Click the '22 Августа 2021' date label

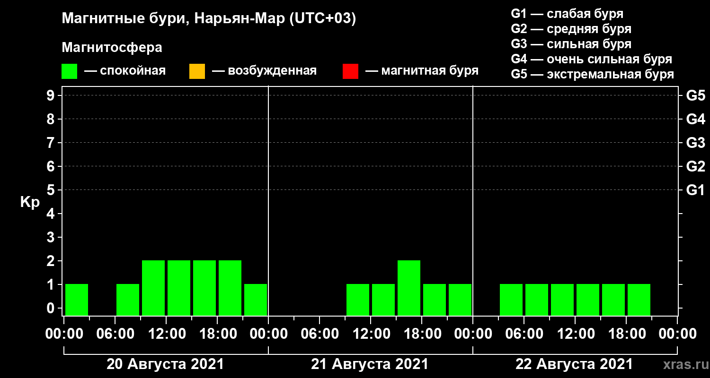574,364
